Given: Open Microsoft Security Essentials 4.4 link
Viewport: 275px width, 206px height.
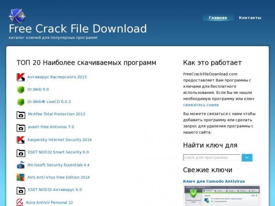Looking at the screenshot, I should click(58, 165).
